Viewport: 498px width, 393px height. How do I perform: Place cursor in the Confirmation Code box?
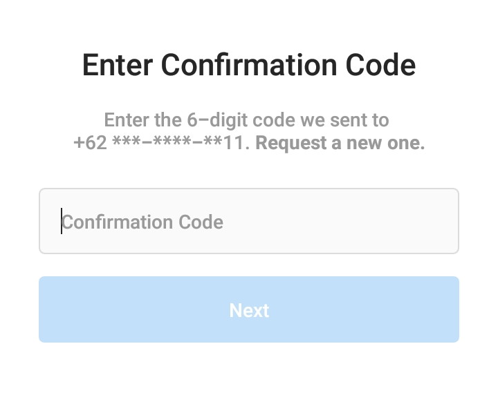[x=249, y=221]
